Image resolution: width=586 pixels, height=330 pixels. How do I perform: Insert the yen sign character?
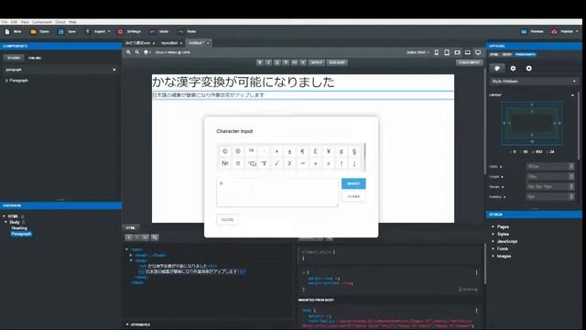click(x=329, y=151)
